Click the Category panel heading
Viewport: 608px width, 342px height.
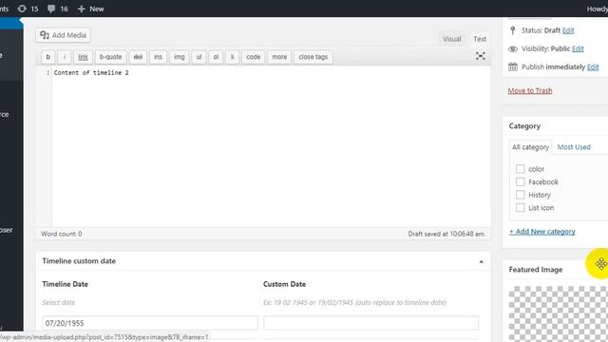point(524,126)
